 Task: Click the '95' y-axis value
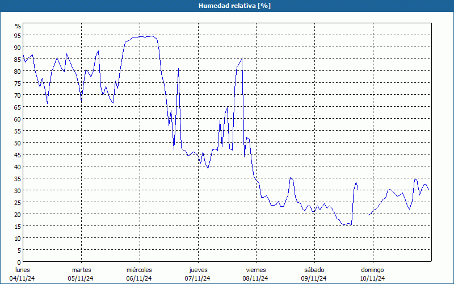pos(18,35)
